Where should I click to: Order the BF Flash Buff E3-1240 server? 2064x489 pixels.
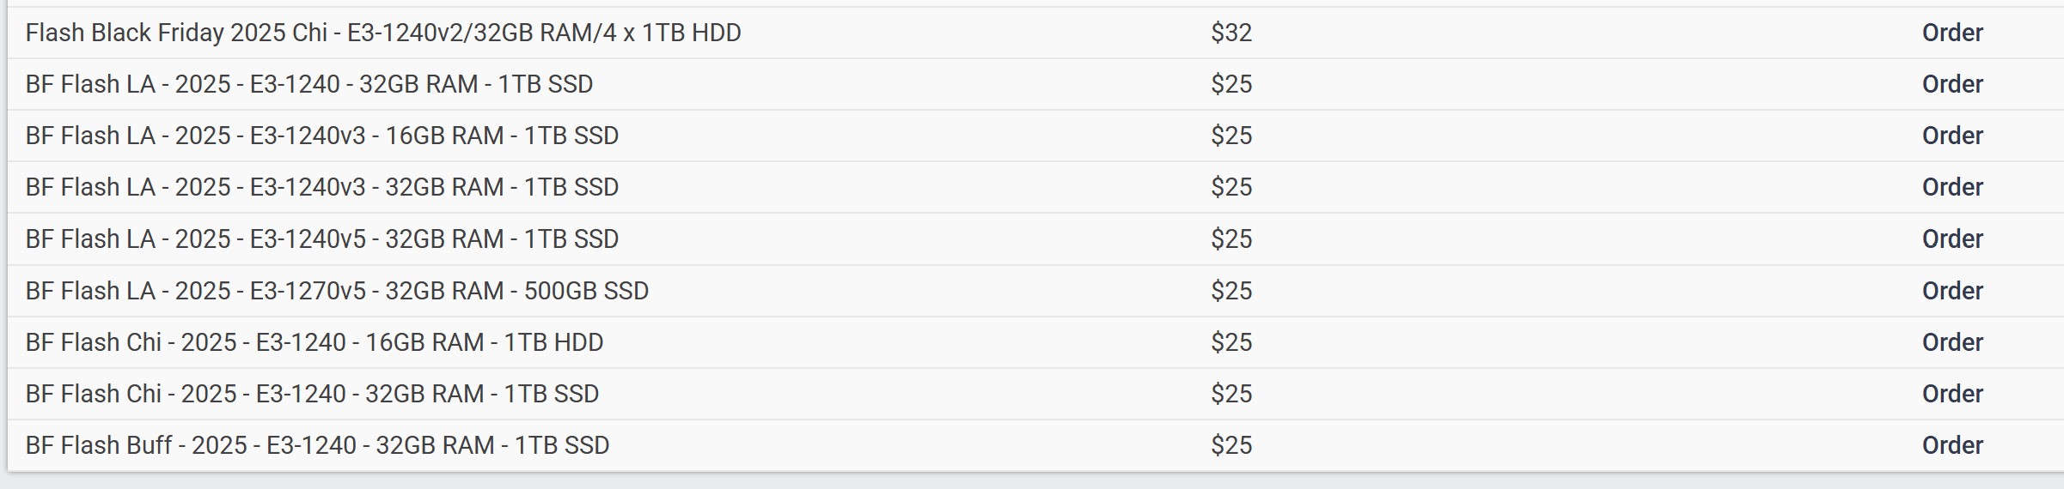coord(1951,445)
